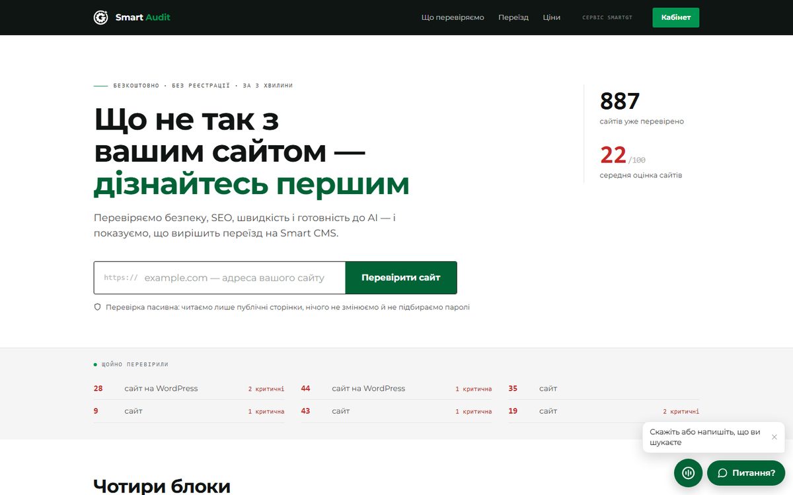This screenshot has height=495, width=793.
Task: Click the green Кабінет button
Action: coord(675,17)
